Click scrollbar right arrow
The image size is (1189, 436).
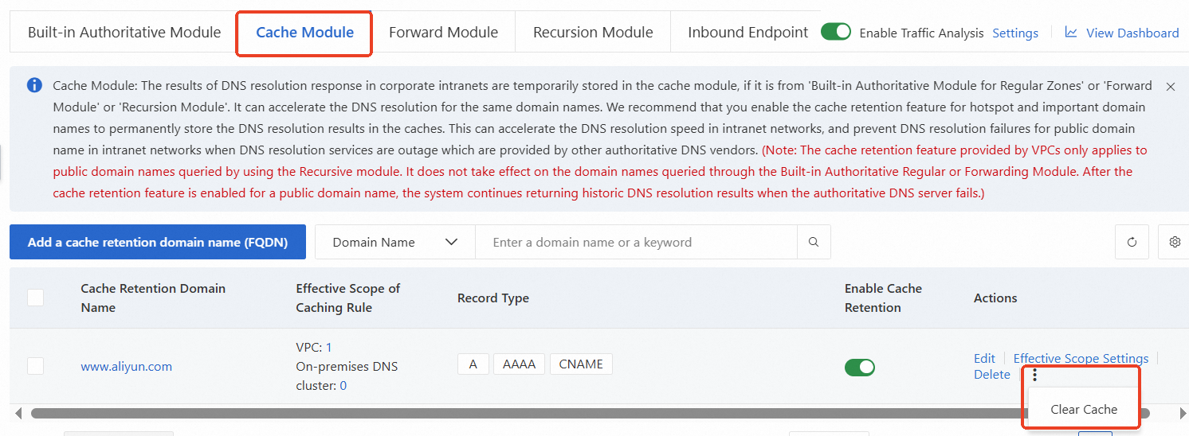1183,413
